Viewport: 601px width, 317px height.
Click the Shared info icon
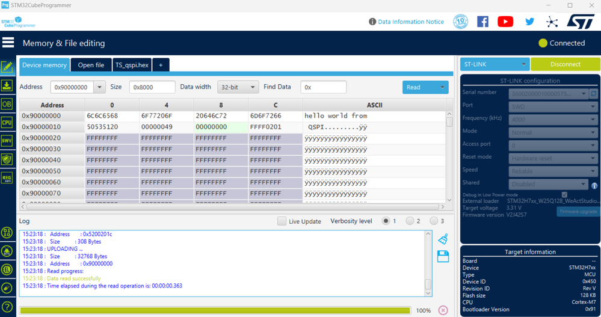click(x=594, y=185)
